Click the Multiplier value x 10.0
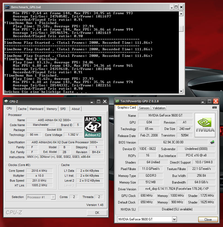Image resolution: width=223 pixels, height=227 pixels. pos(39,176)
